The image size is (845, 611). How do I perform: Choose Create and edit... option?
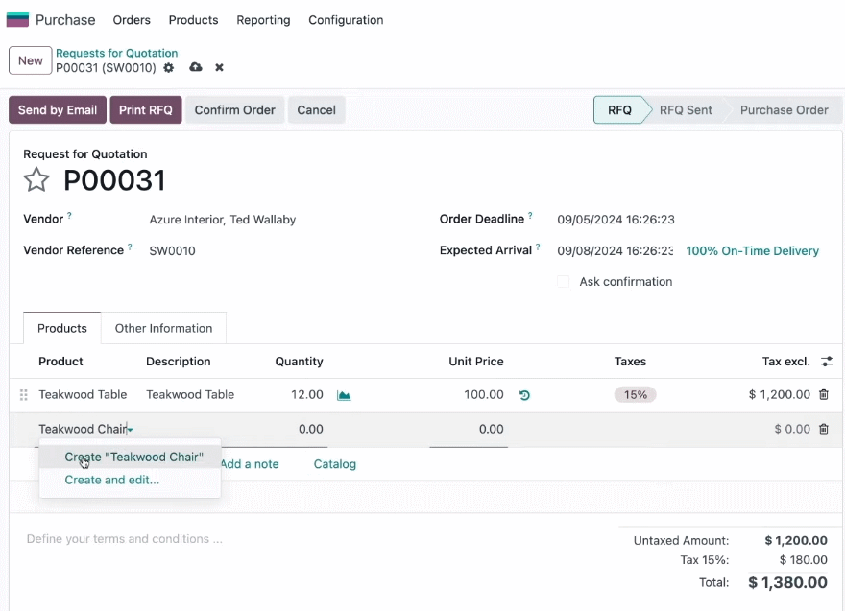(x=112, y=481)
